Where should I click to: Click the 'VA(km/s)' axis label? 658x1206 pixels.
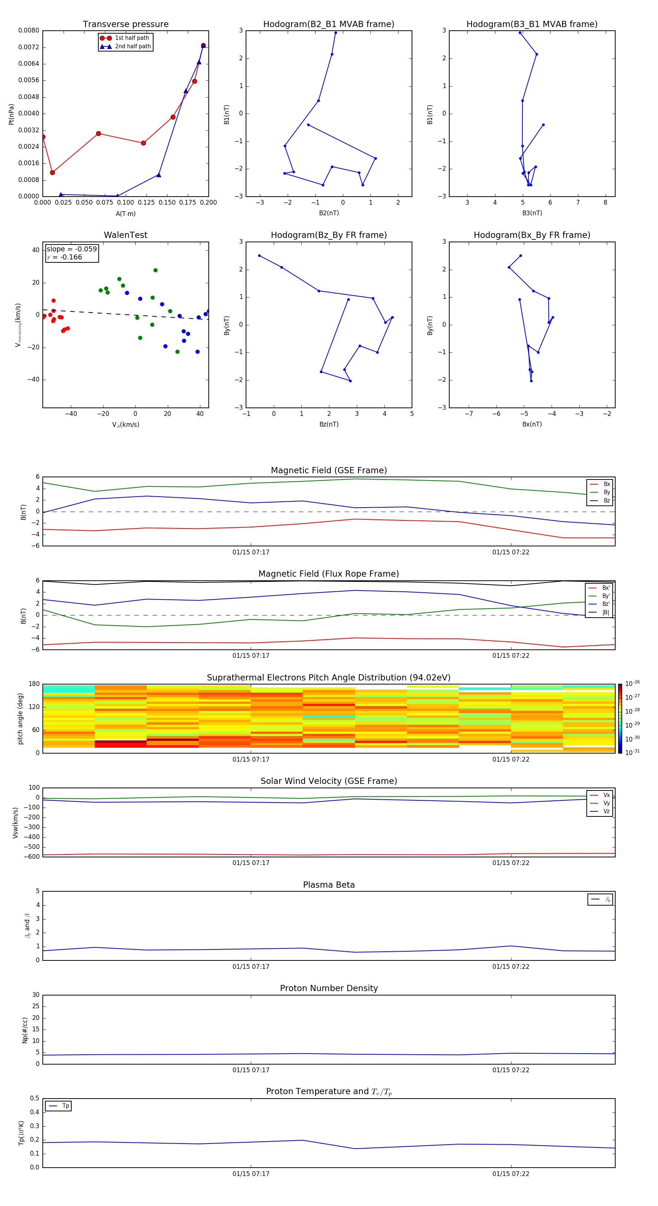(x=125, y=425)
